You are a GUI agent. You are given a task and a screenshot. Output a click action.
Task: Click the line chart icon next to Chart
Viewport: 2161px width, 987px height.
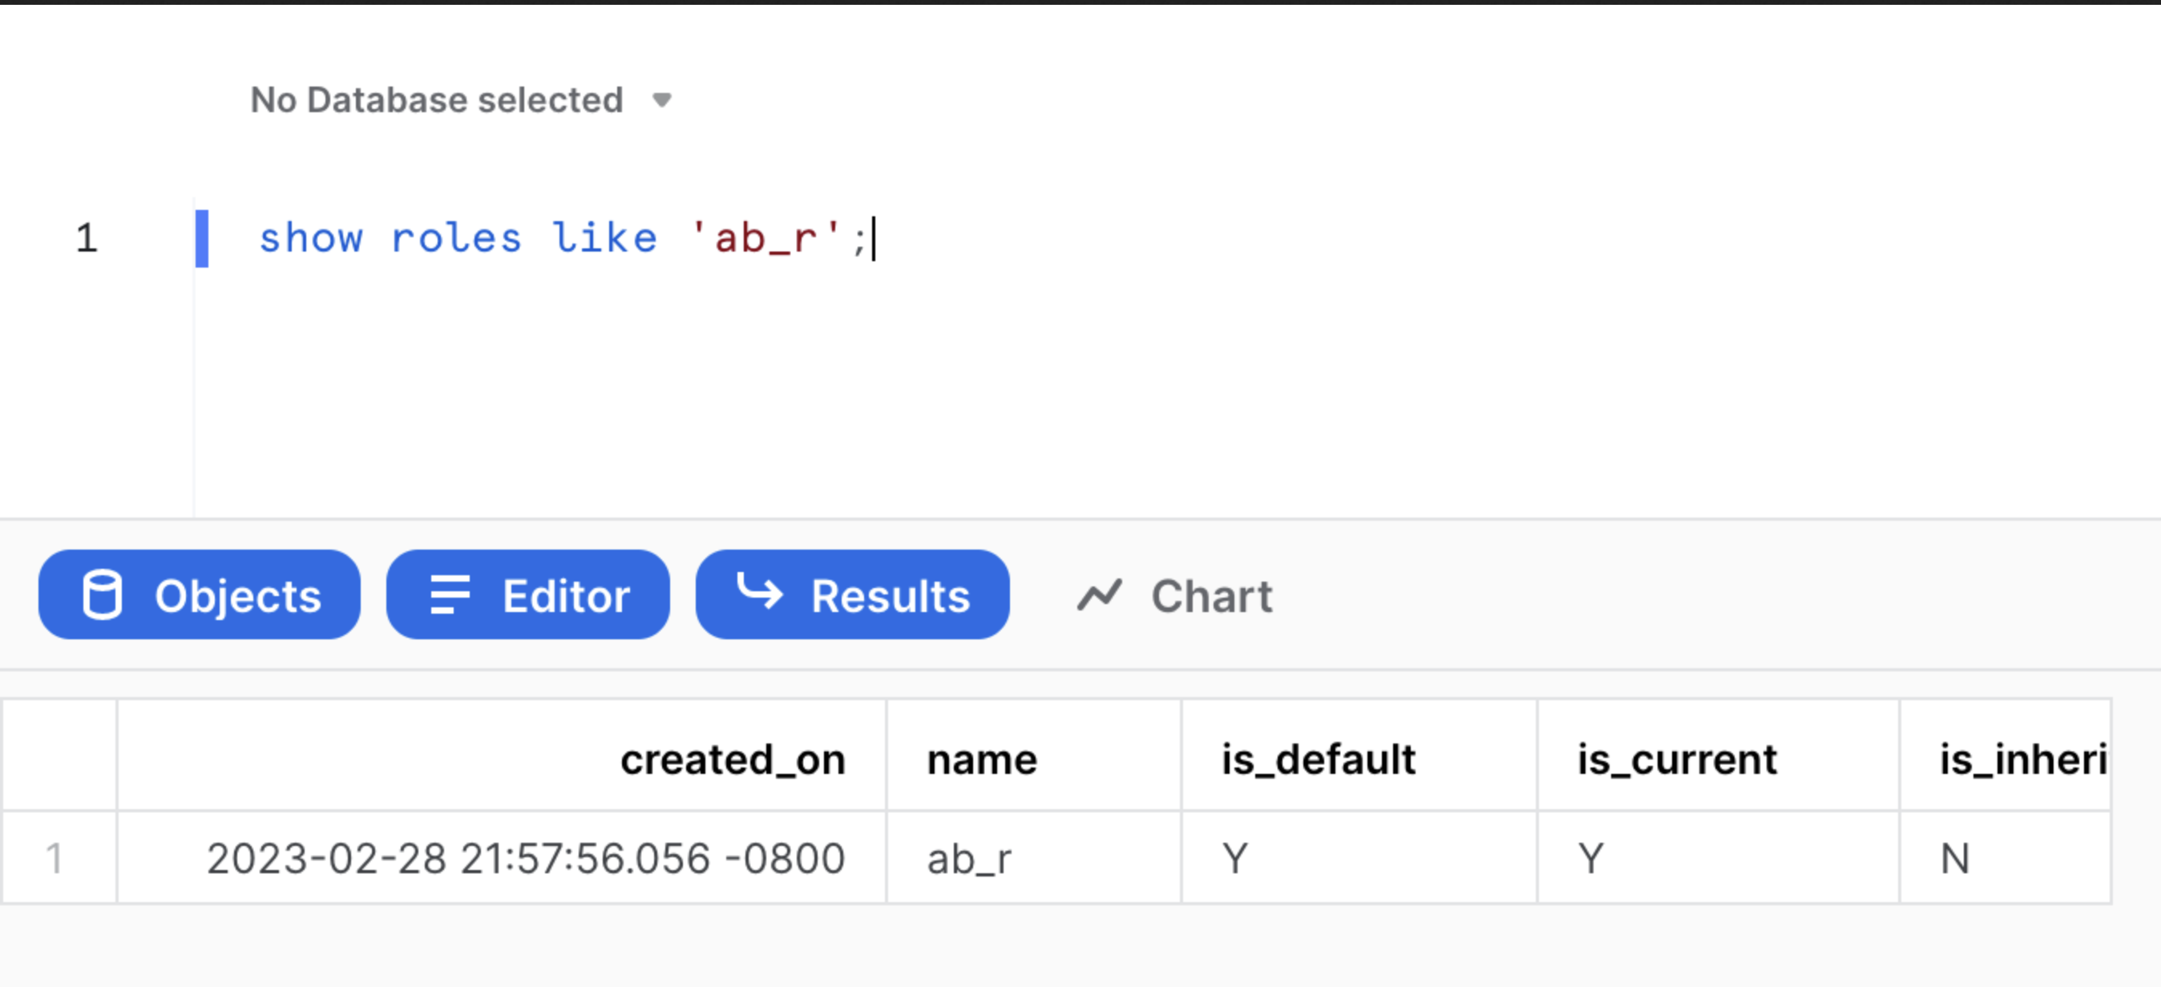1100,595
